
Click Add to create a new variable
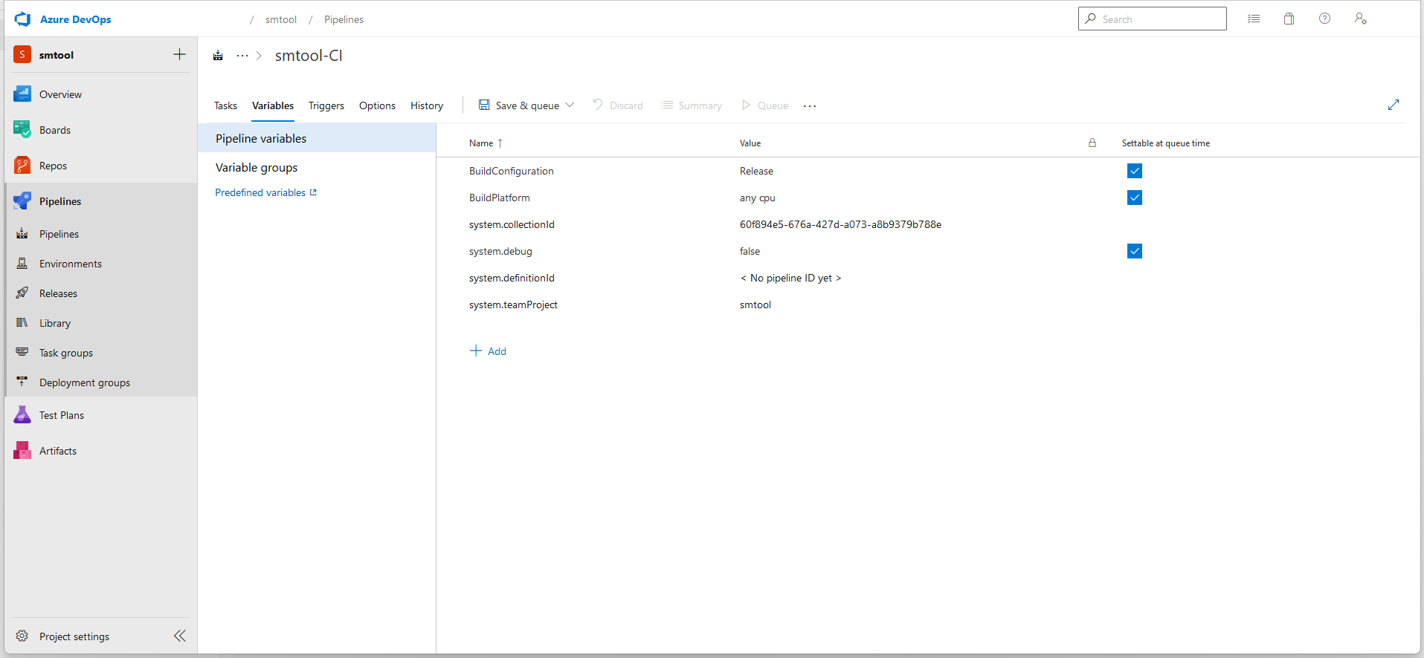click(489, 351)
